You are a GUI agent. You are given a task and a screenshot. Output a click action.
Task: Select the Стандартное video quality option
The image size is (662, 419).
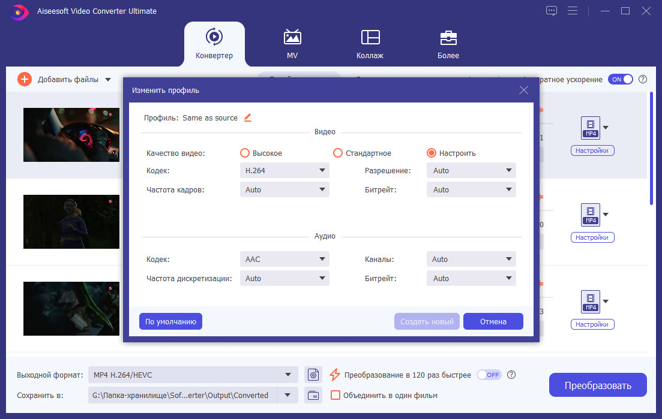coord(338,153)
